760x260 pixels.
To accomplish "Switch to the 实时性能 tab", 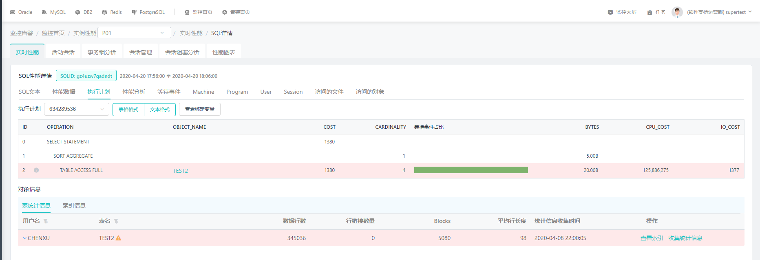I will (x=27, y=52).
